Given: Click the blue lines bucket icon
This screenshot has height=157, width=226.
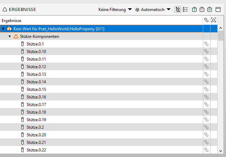Looking at the screenshot, I should pos(209,10).
